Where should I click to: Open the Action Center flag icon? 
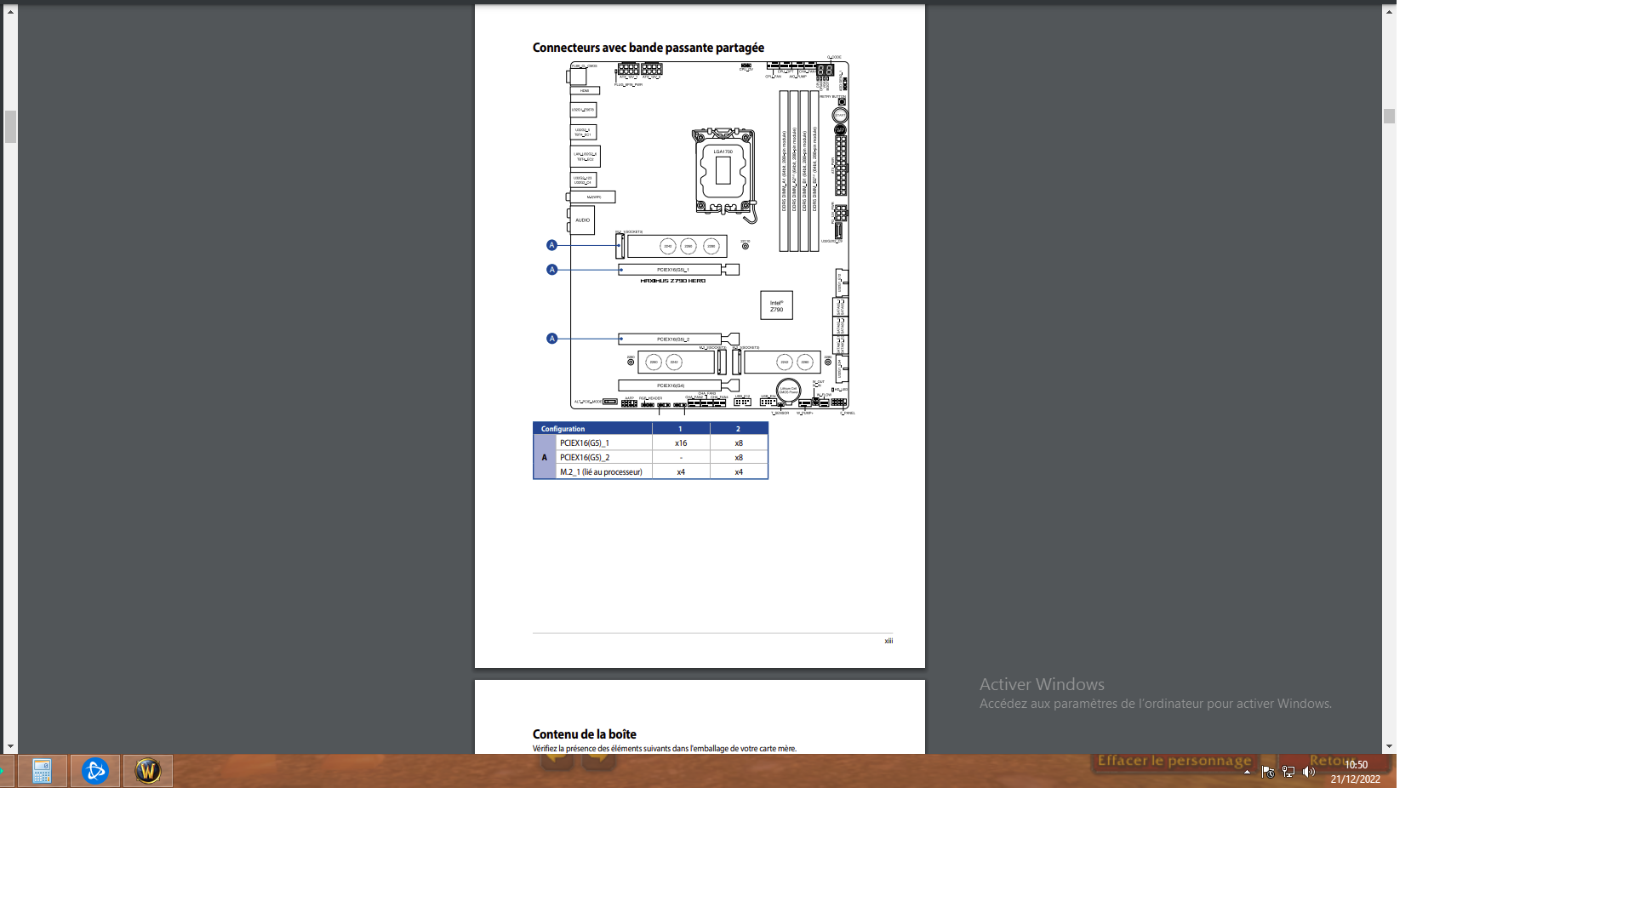click(1268, 772)
